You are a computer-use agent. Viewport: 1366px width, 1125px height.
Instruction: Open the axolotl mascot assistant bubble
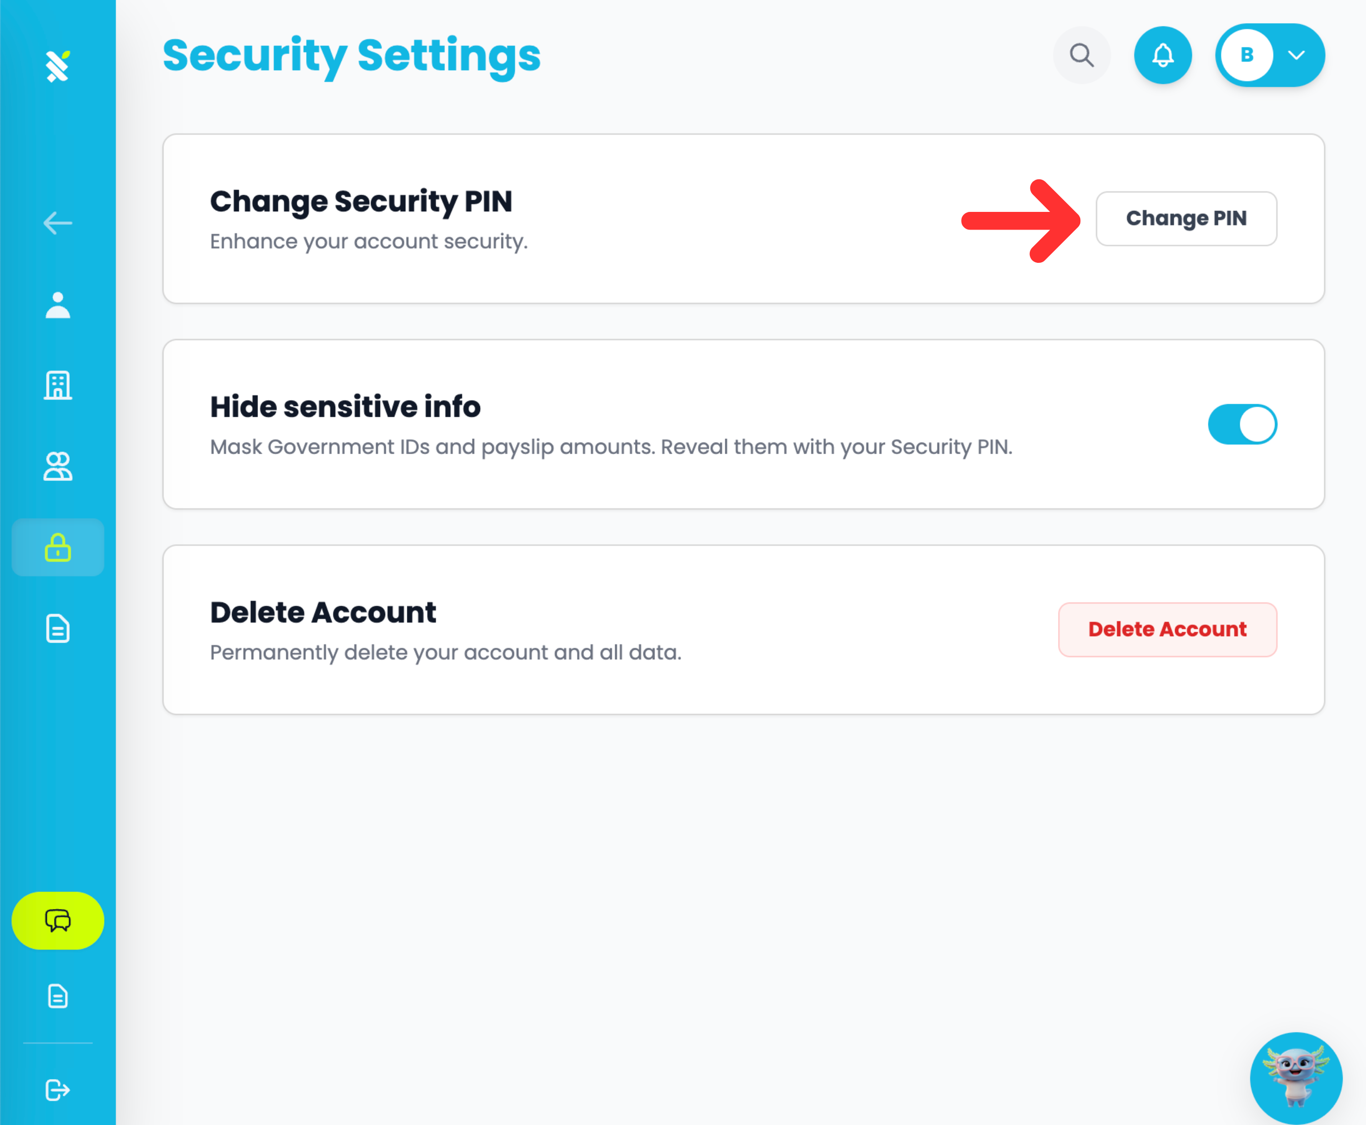[1296, 1079]
